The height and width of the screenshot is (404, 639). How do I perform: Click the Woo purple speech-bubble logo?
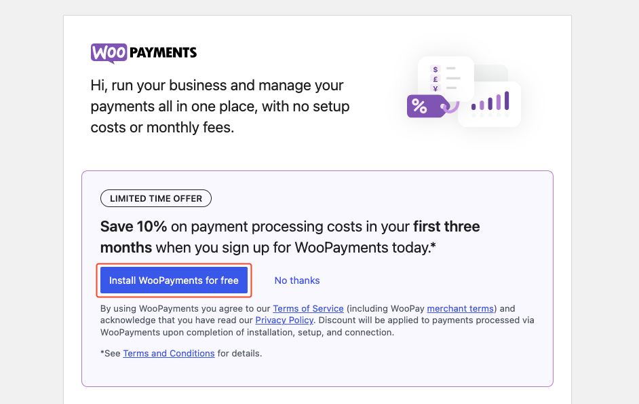[109, 54]
